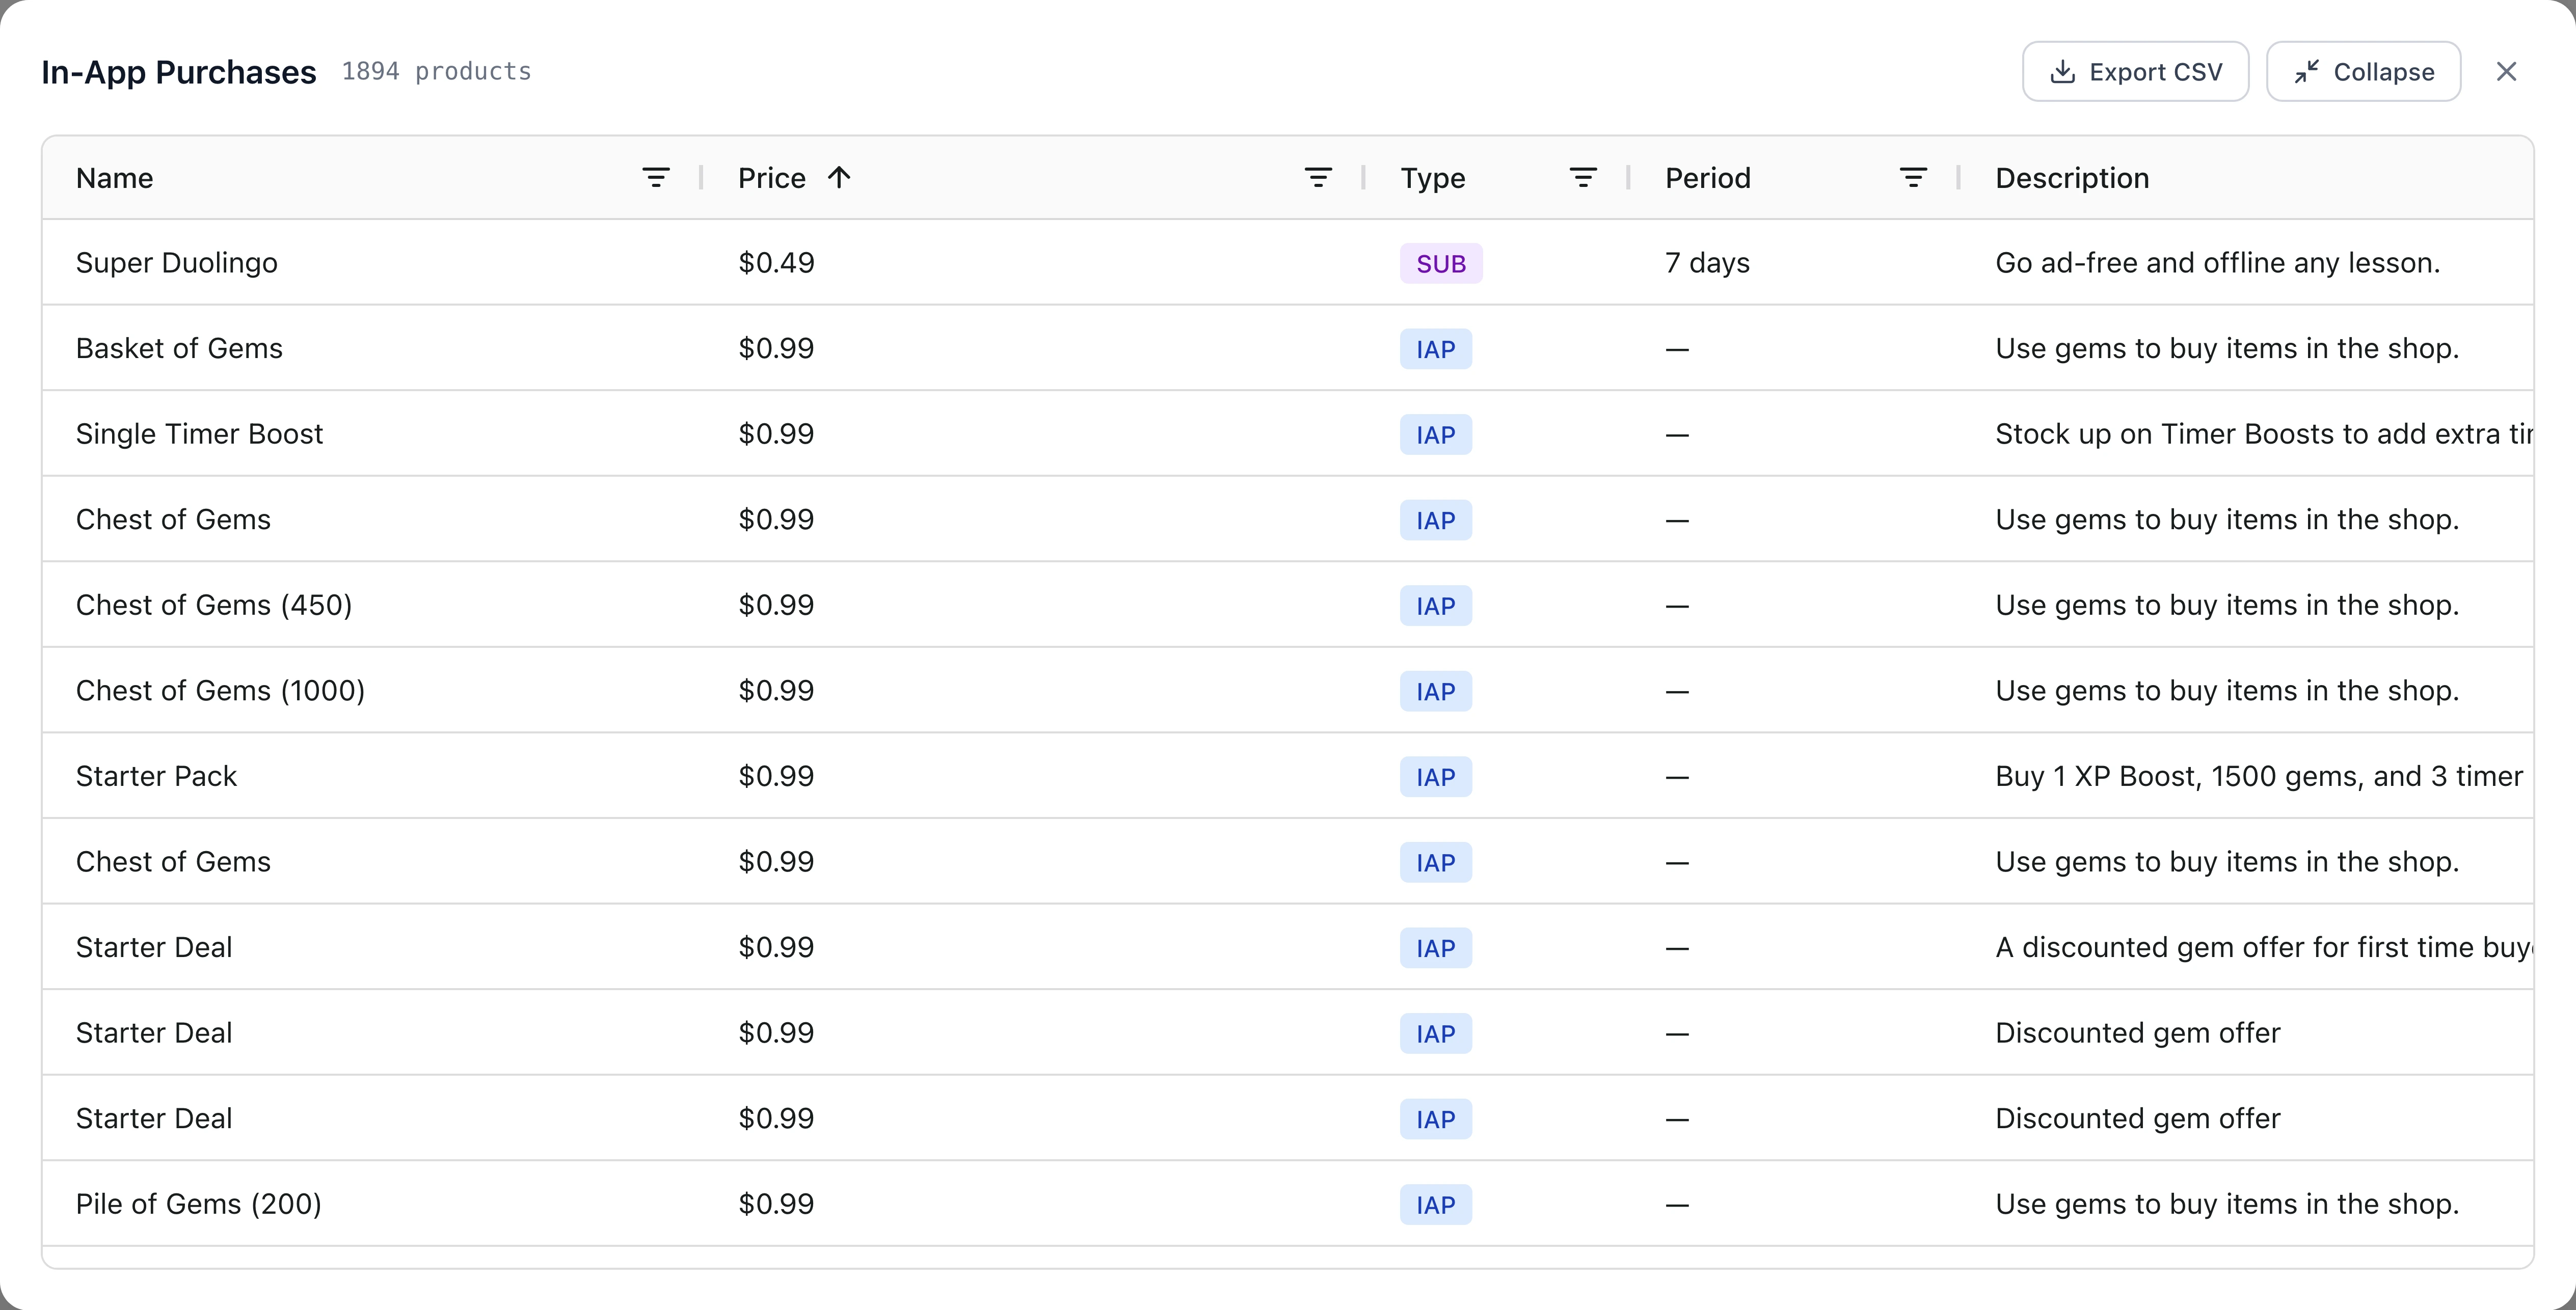The height and width of the screenshot is (1310, 2576).
Task: Select the Super Duolingo product name
Action: pyautogui.click(x=177, y=263)
